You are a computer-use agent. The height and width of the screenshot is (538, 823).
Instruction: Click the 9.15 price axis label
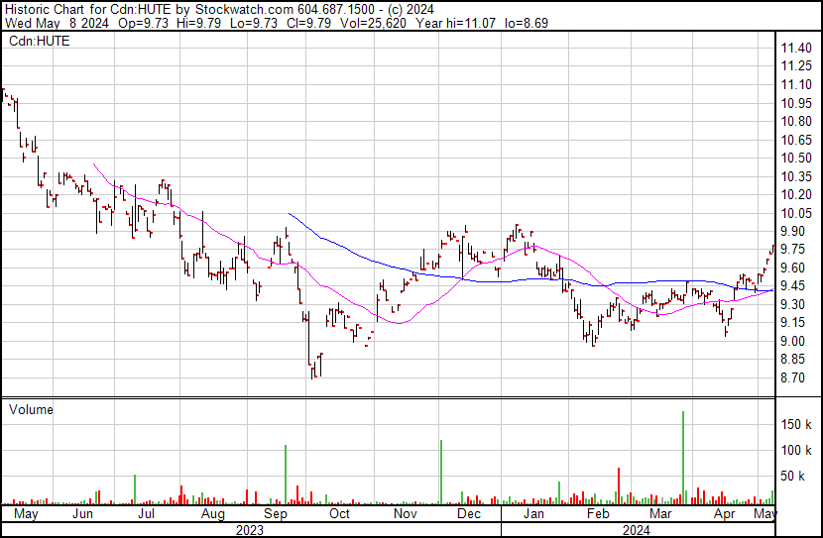pyautogui.click(x=792, y=322)
